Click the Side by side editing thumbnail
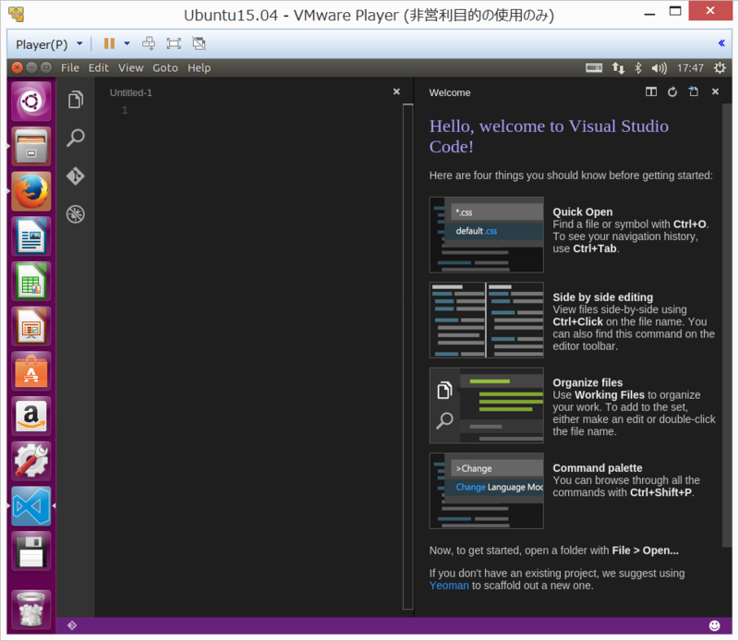The height and width of the screenshot is (641, 739). coord(487,320)
